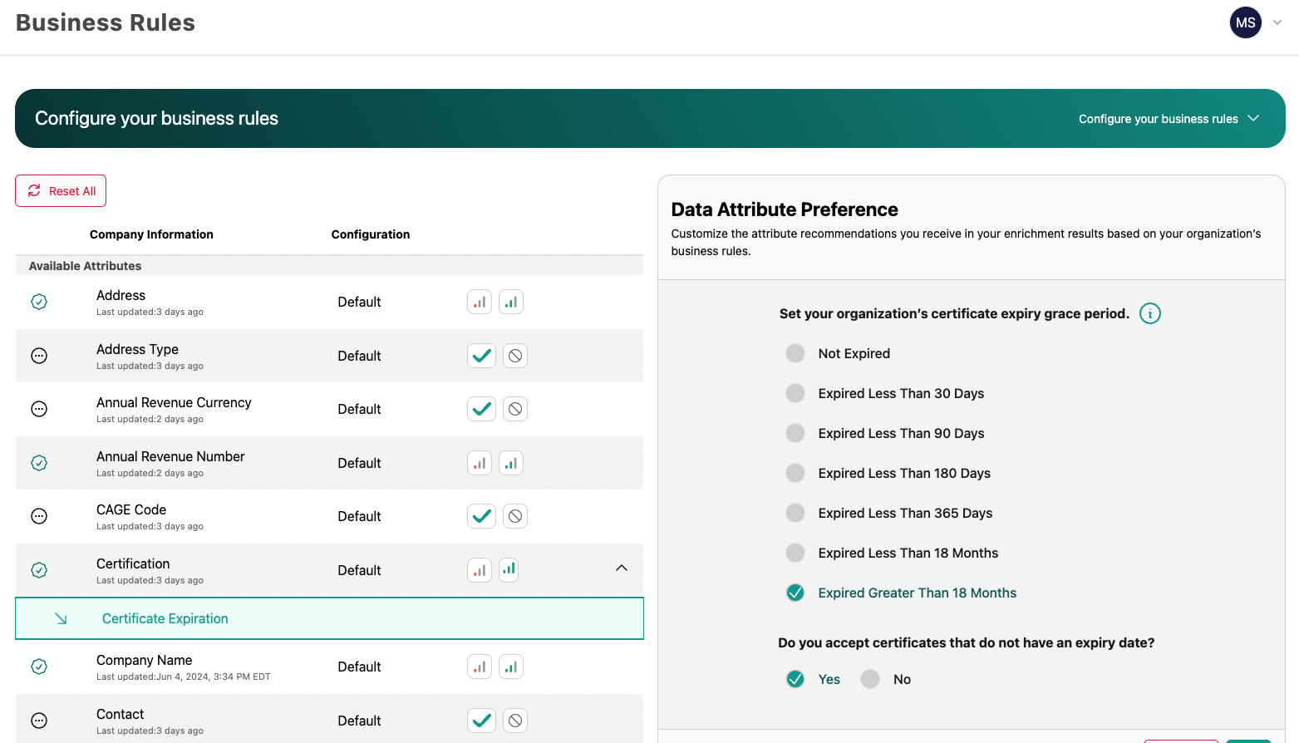1299x743 pixels.
Task: Click high-priority bars icon for Annual Revenue Number
Action: pos(511,463)
